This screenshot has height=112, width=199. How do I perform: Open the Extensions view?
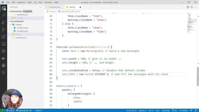[3, 37]
